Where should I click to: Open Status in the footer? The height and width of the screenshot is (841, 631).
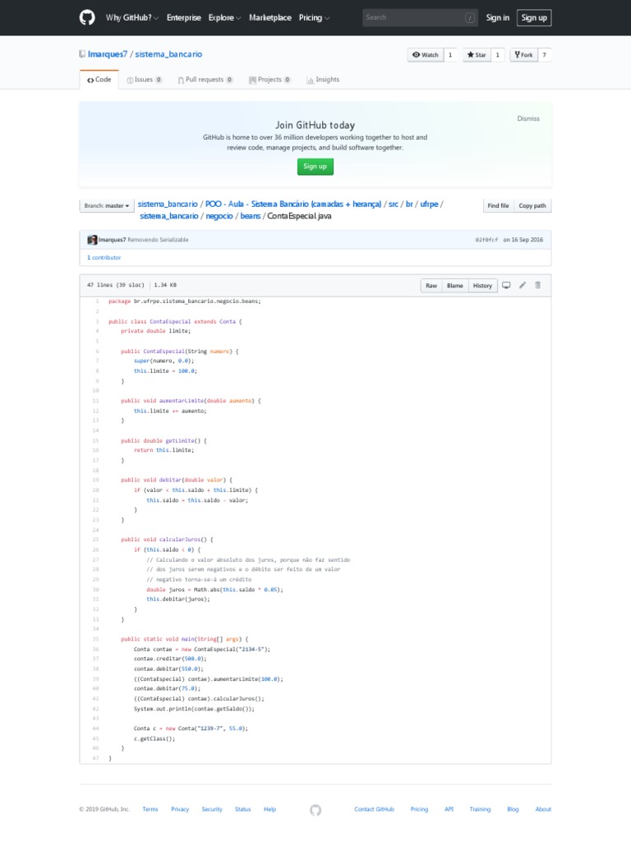click(242, 809)
